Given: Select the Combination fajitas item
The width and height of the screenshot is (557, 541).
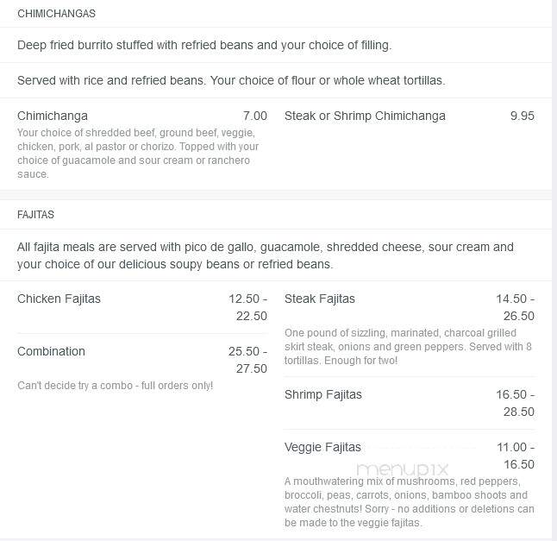Looking at the screenshot, I should 51,351.
